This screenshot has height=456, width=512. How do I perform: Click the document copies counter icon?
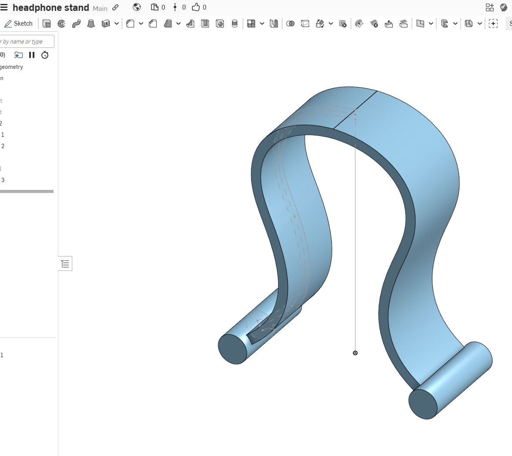tap(155, 7)
